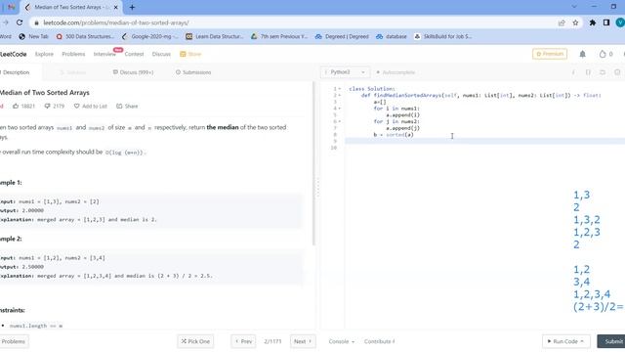Open editor settings icon in toolbar
Image resolution: width=625 pixels, height=352 pixels.
(617, 72)
